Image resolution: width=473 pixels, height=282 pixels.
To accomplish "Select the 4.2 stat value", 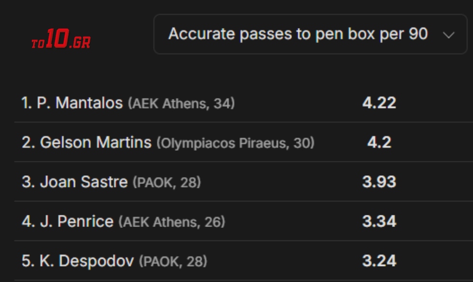I will (x=379, y=142).
